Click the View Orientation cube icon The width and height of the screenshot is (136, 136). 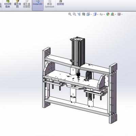pos(88,14)
